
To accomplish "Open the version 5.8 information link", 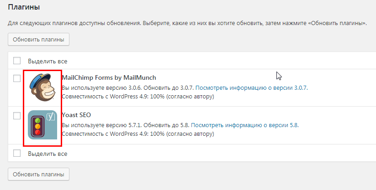I will (245, 125).
